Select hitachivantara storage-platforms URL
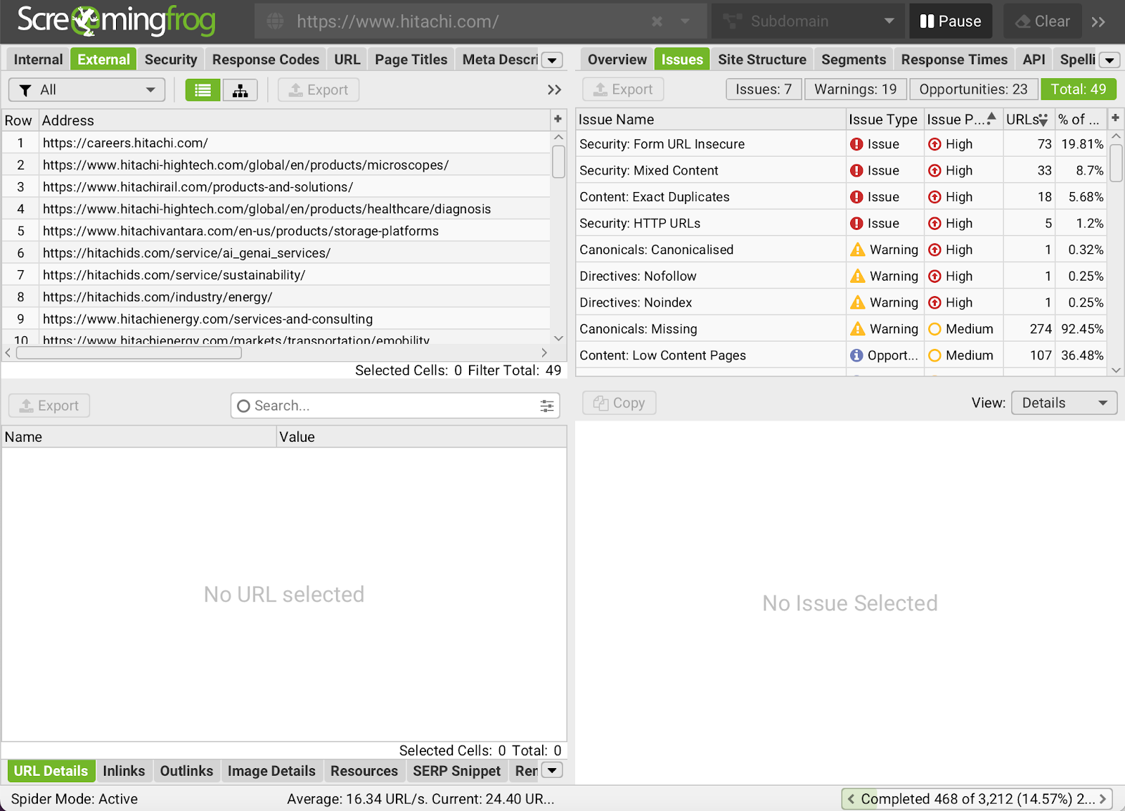The image size is (1125, 811). (276, 231)
